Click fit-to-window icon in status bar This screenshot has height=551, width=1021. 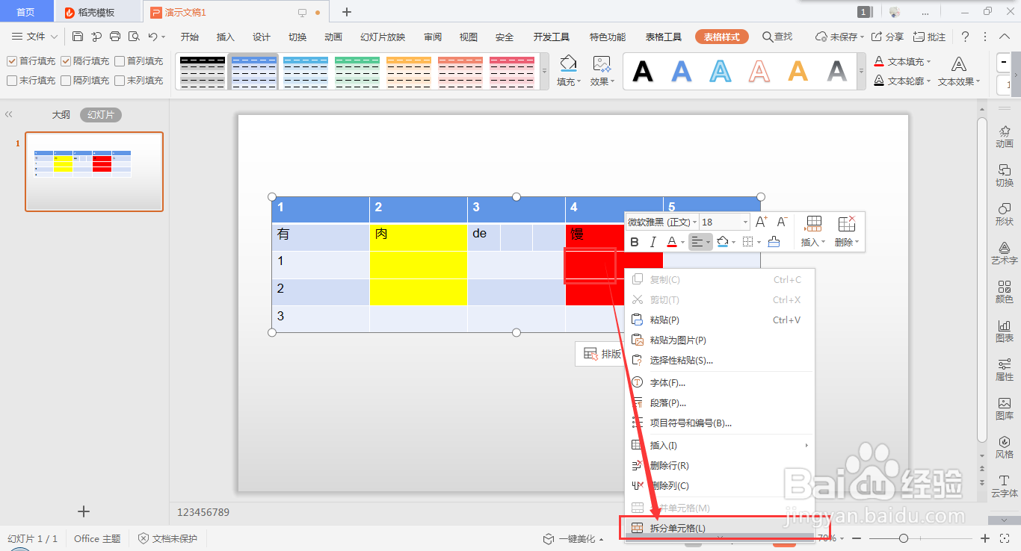click(x=1004, y=538)
